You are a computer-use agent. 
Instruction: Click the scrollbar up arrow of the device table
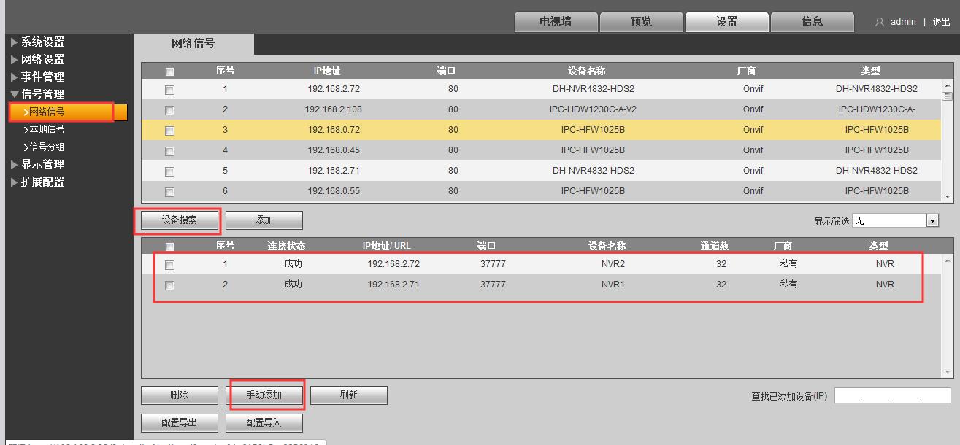tap(948, 85)
